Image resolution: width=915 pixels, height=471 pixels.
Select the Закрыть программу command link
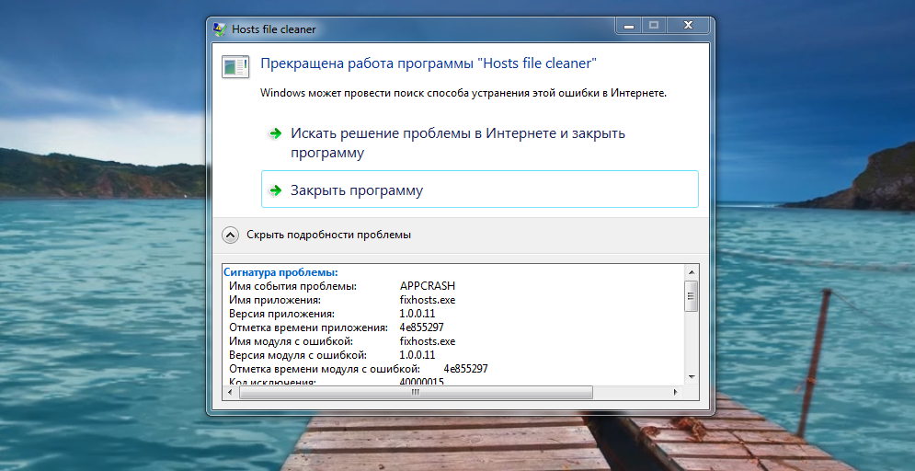[357, 190]
